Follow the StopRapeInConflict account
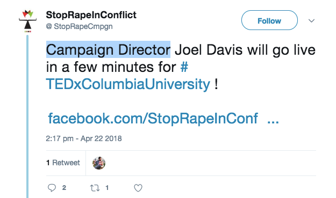The height and width of the screenshot is (198, 336). pos(269,20)
